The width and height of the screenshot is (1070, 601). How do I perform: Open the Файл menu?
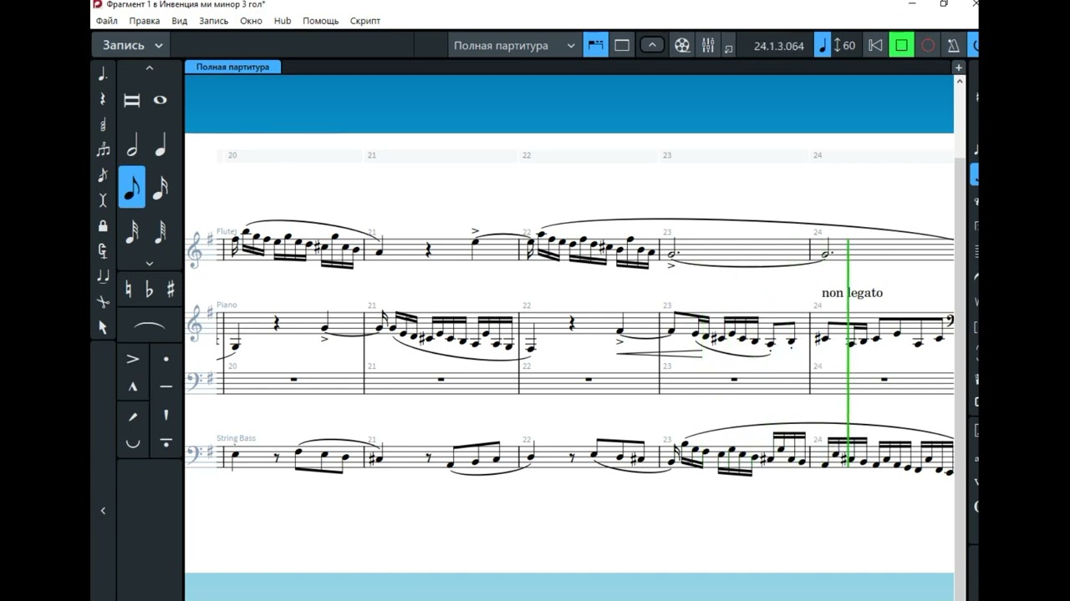point(106,21)
